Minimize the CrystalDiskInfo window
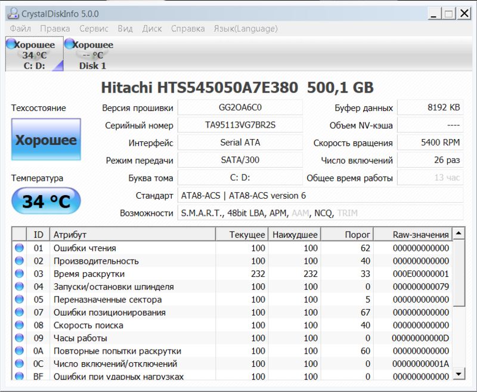The width and height of the screenshot is (477, 392). [x=434, y=14]
